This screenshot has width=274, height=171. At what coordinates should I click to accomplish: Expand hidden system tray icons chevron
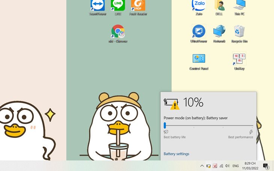pyautogui.click(x=202, y=166)
